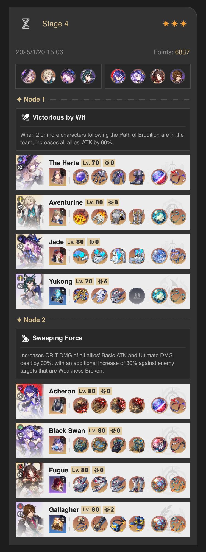Click Yukong's empty feet relic slot

(x=137, y=296)
